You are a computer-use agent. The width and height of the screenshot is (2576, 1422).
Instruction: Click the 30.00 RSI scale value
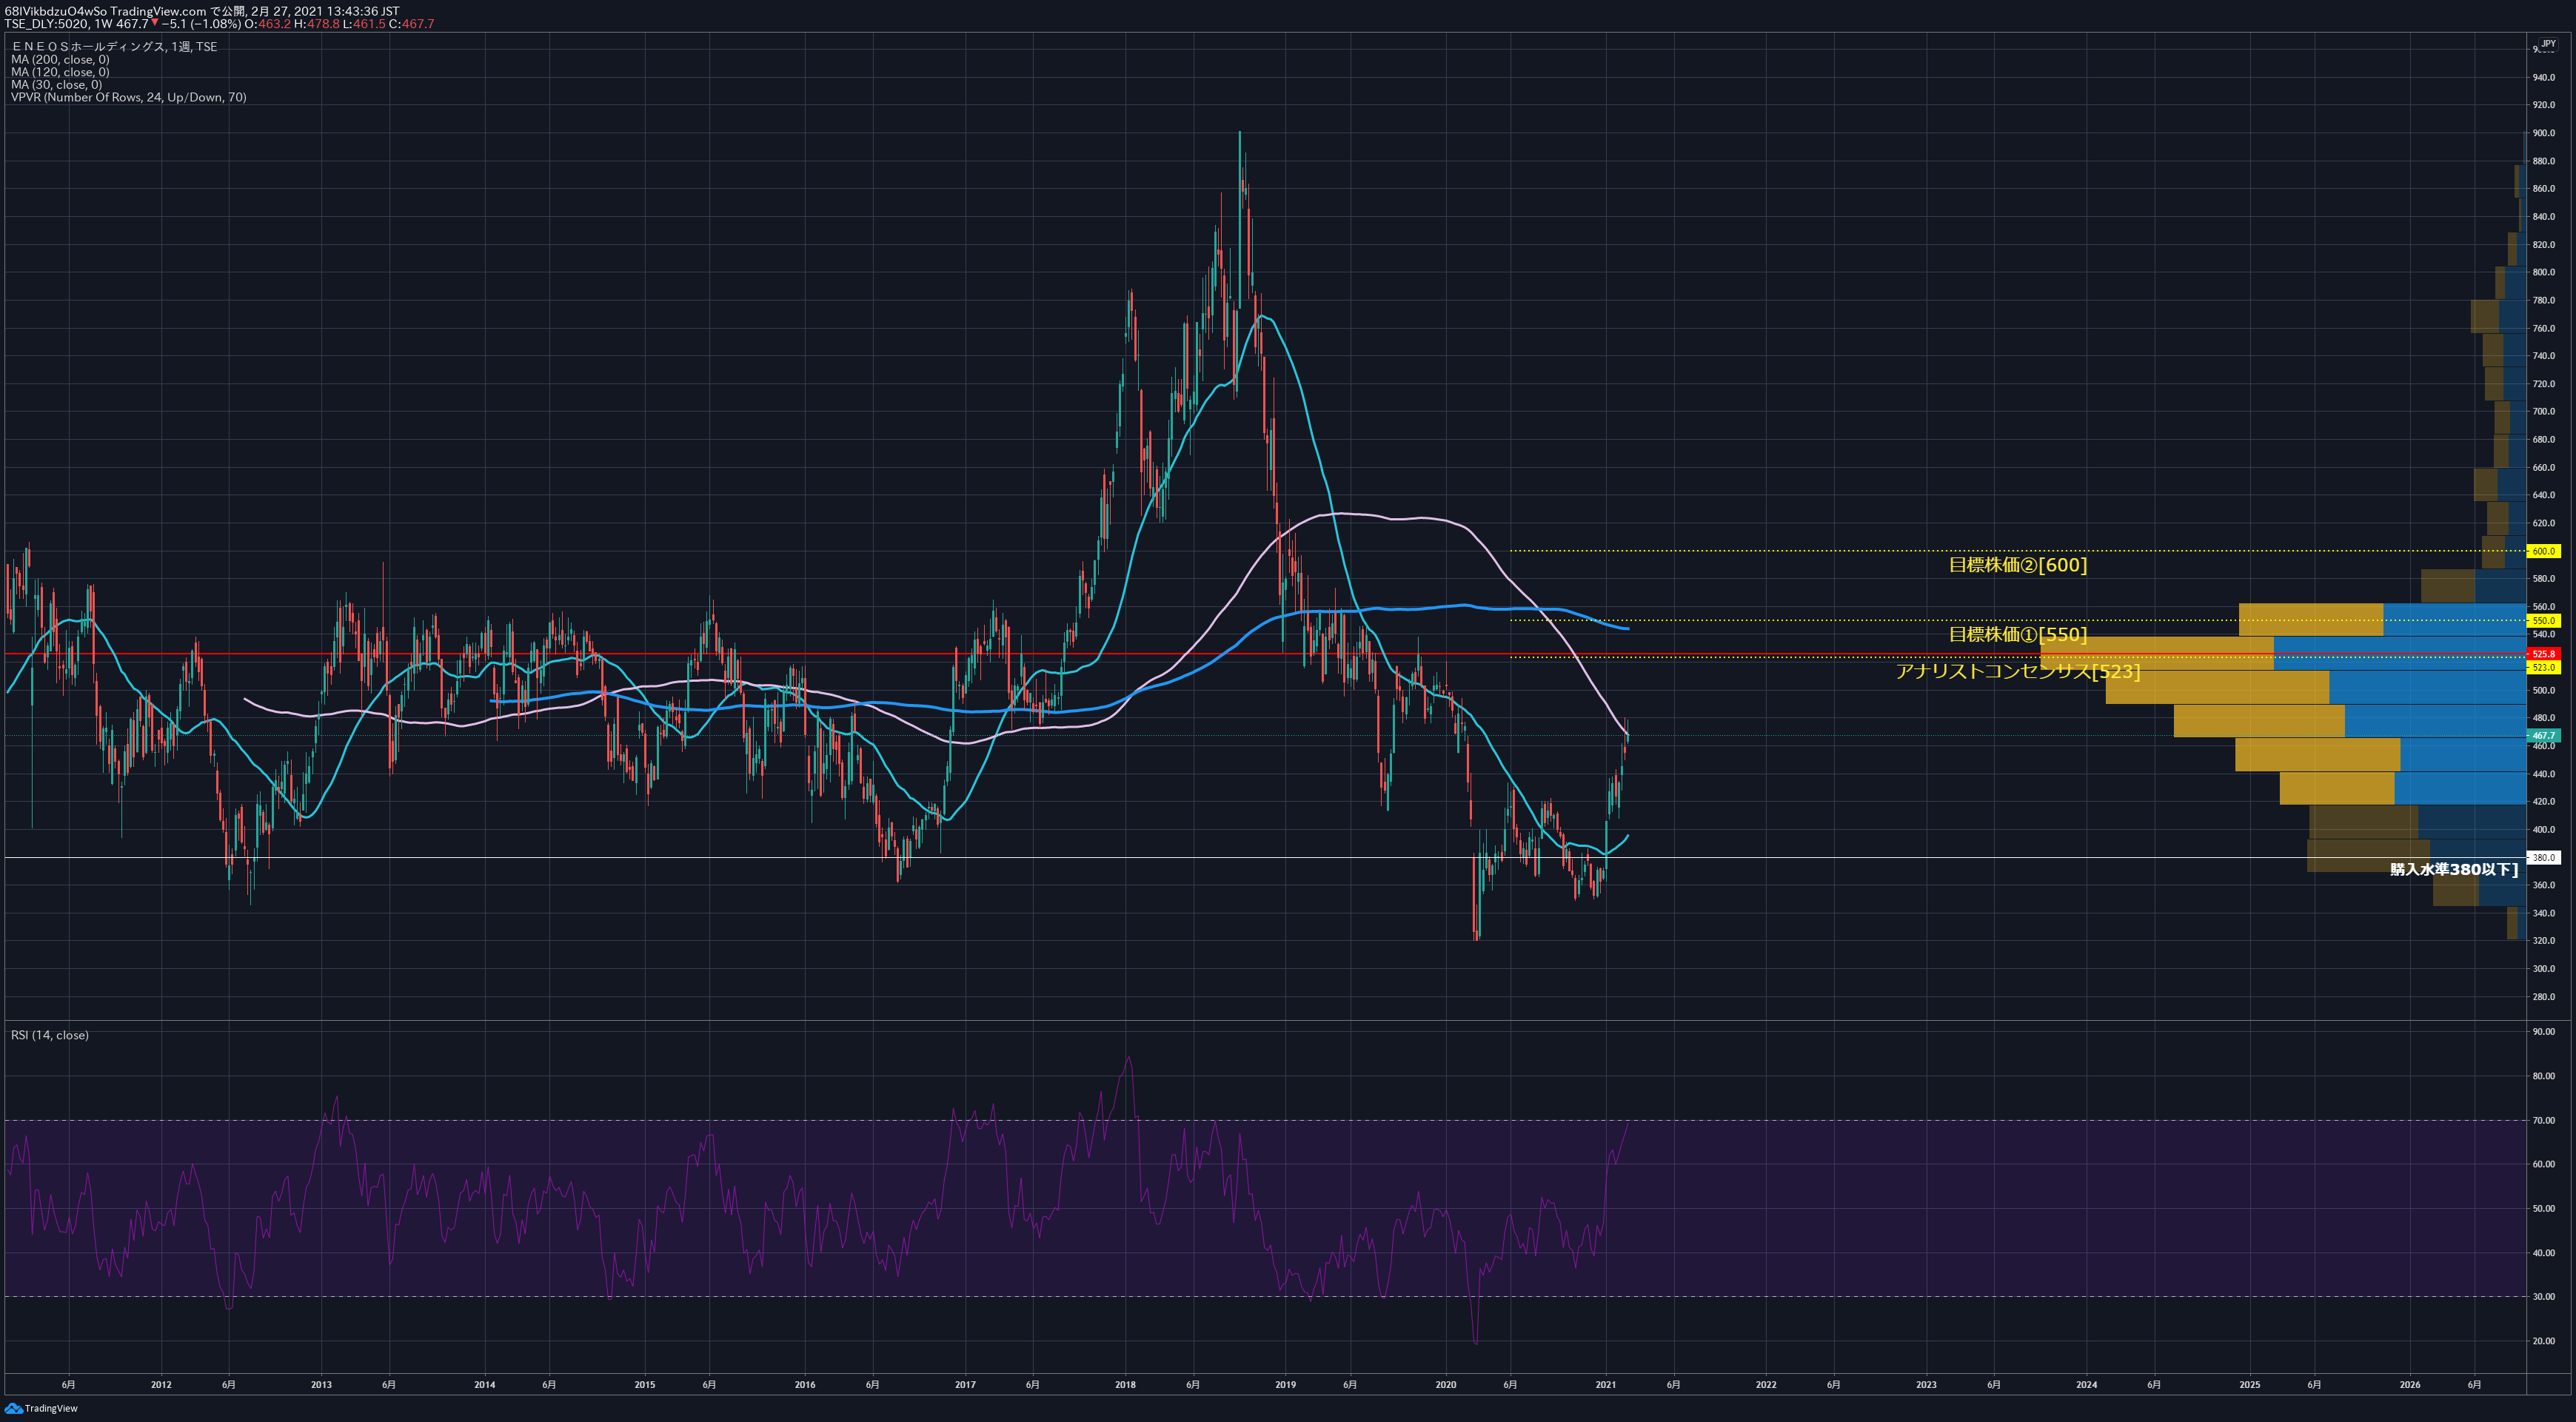pyautogui.click(x=2543, y=1297)
